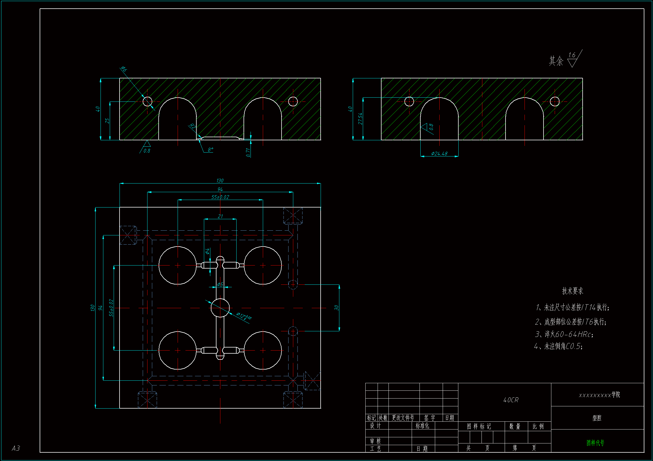653x461 pixels.
Task: Select the 8° angle dimension label
Action: (x=210, y=149)
